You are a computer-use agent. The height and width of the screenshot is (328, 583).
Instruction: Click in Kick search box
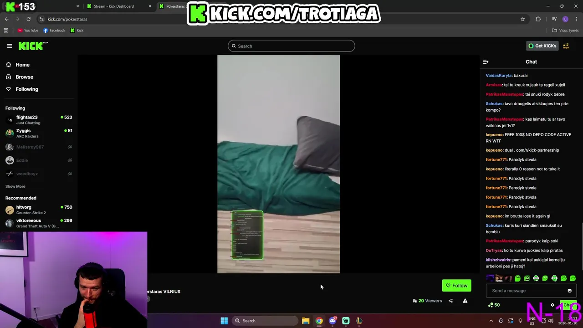point(291,46)
